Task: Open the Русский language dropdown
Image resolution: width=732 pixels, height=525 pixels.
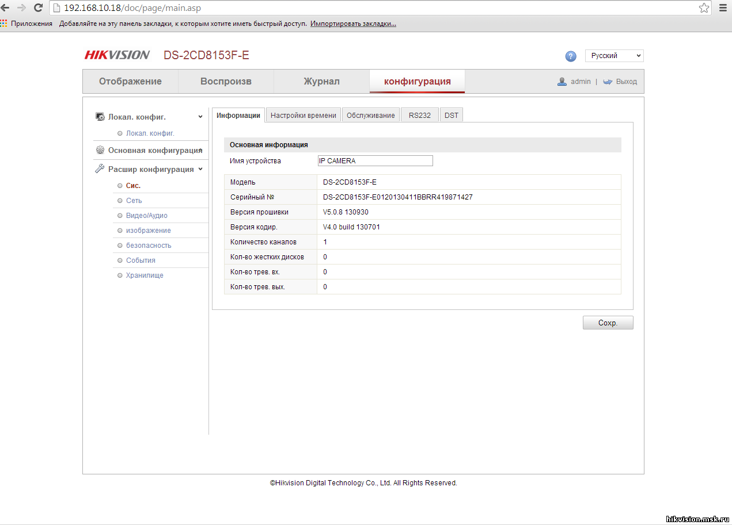Action: coord(615,56)
